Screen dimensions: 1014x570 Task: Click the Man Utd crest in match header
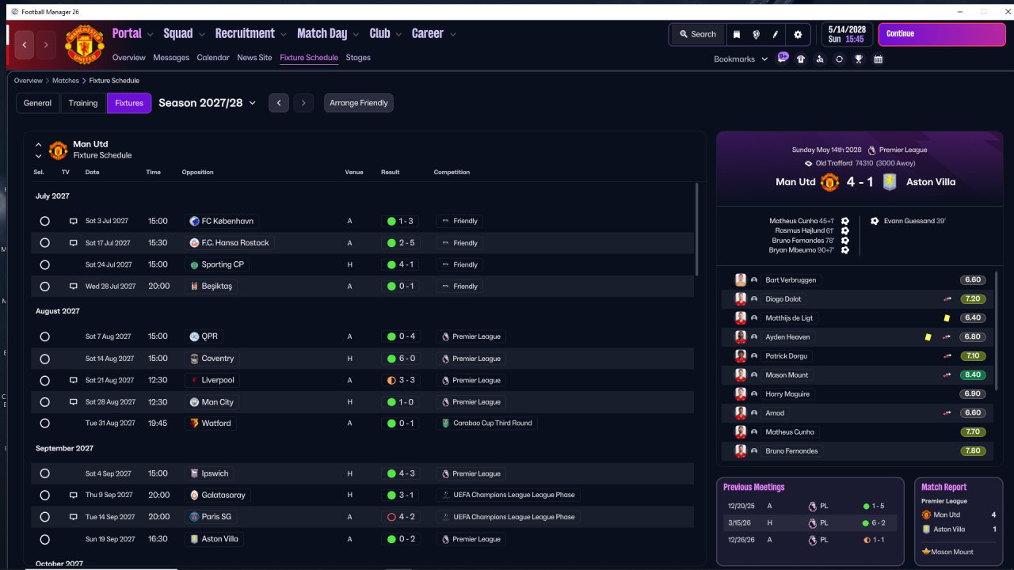pyautogui.click(x=829, y=182)
